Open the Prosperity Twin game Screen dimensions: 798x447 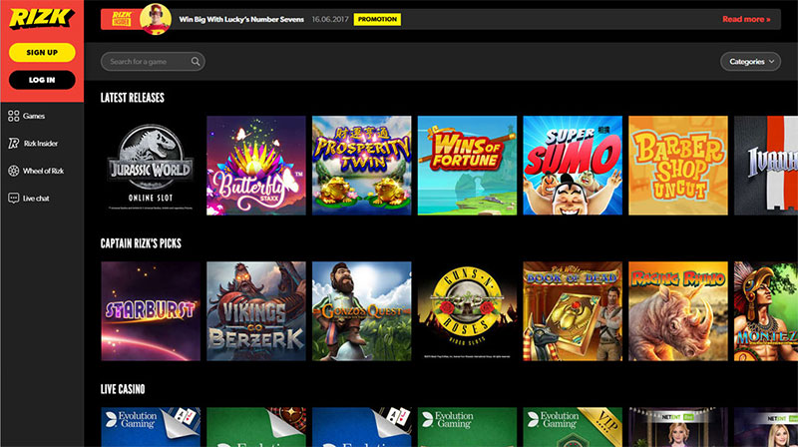click(x=361, y=166)
